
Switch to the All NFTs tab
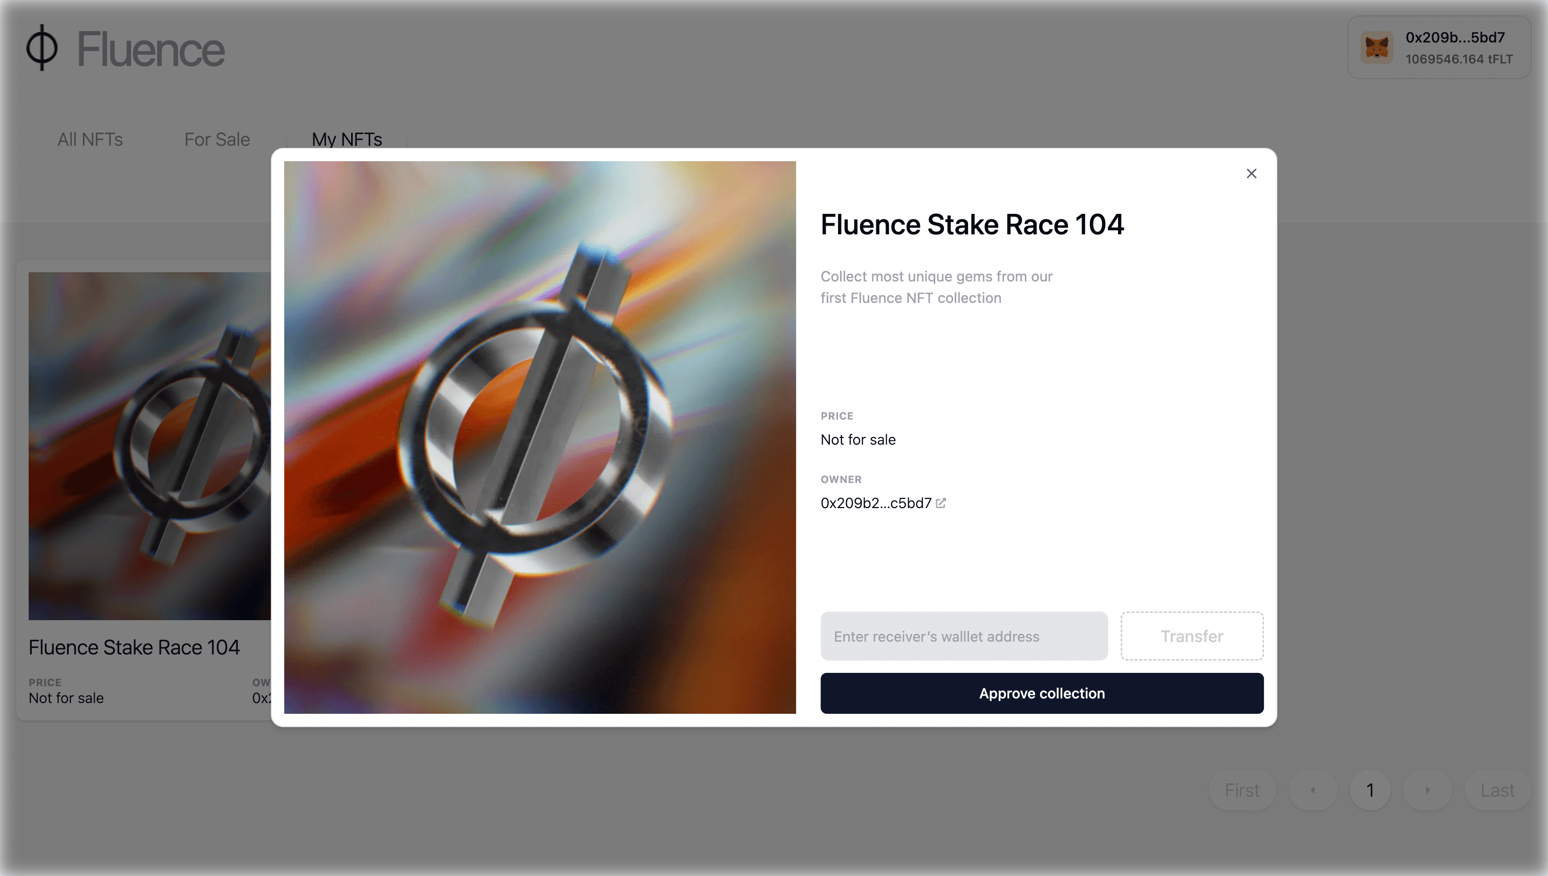90,139
